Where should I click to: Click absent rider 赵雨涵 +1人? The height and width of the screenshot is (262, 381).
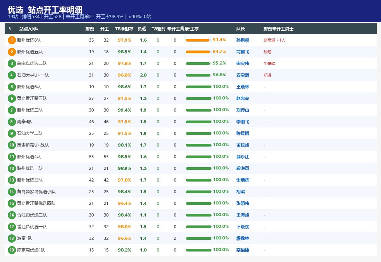coord(274,40)
